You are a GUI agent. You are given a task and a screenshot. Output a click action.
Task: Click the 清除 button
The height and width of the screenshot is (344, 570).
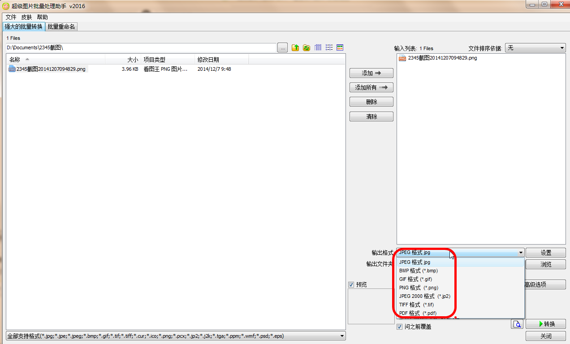(371, 116)
